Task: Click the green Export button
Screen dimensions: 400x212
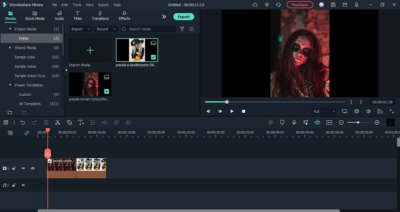Action: click(x=183, y=17)
